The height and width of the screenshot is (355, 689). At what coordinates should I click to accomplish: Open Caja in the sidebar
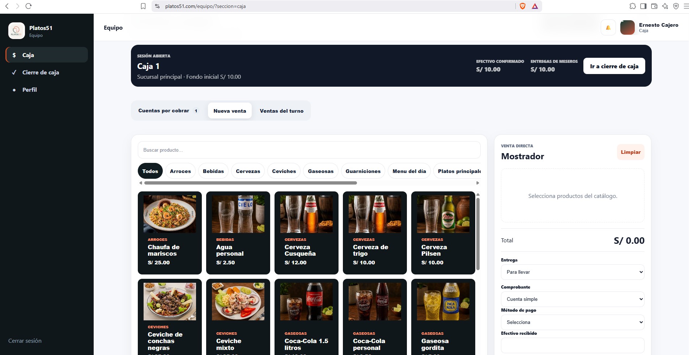47,55
